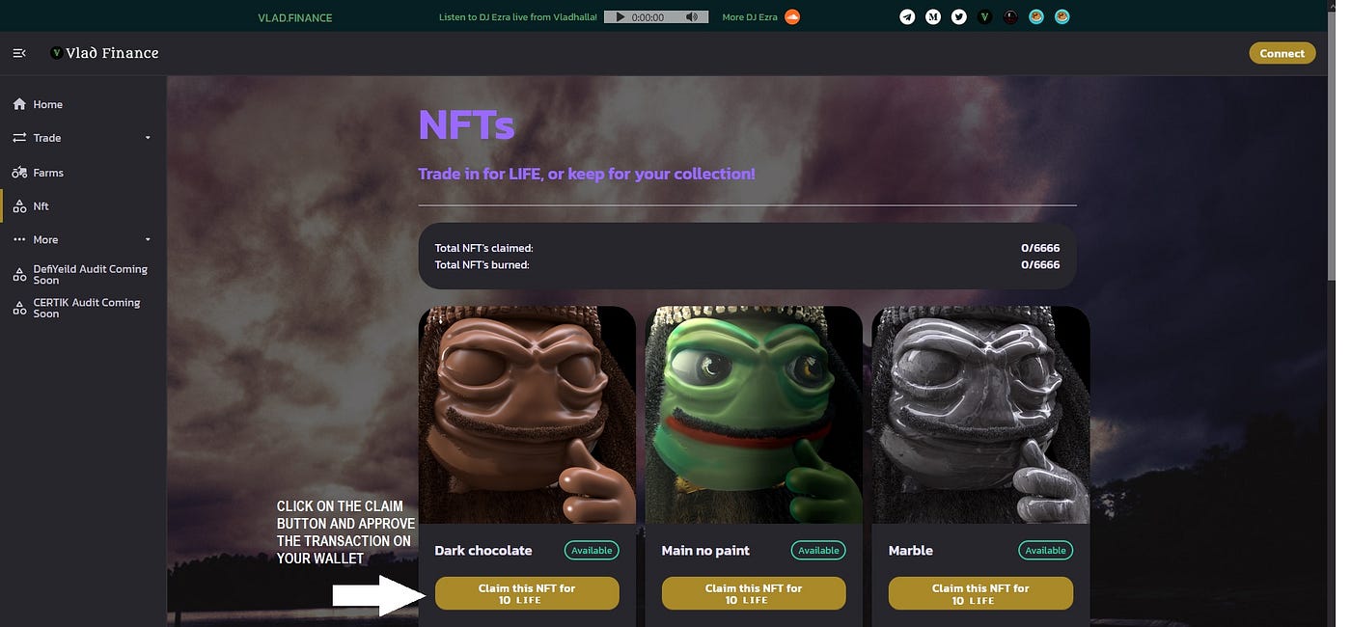Screen dimensions: 1351x627
Task: Click the Main no paint frog image
Action: click(x=754, y=415)
